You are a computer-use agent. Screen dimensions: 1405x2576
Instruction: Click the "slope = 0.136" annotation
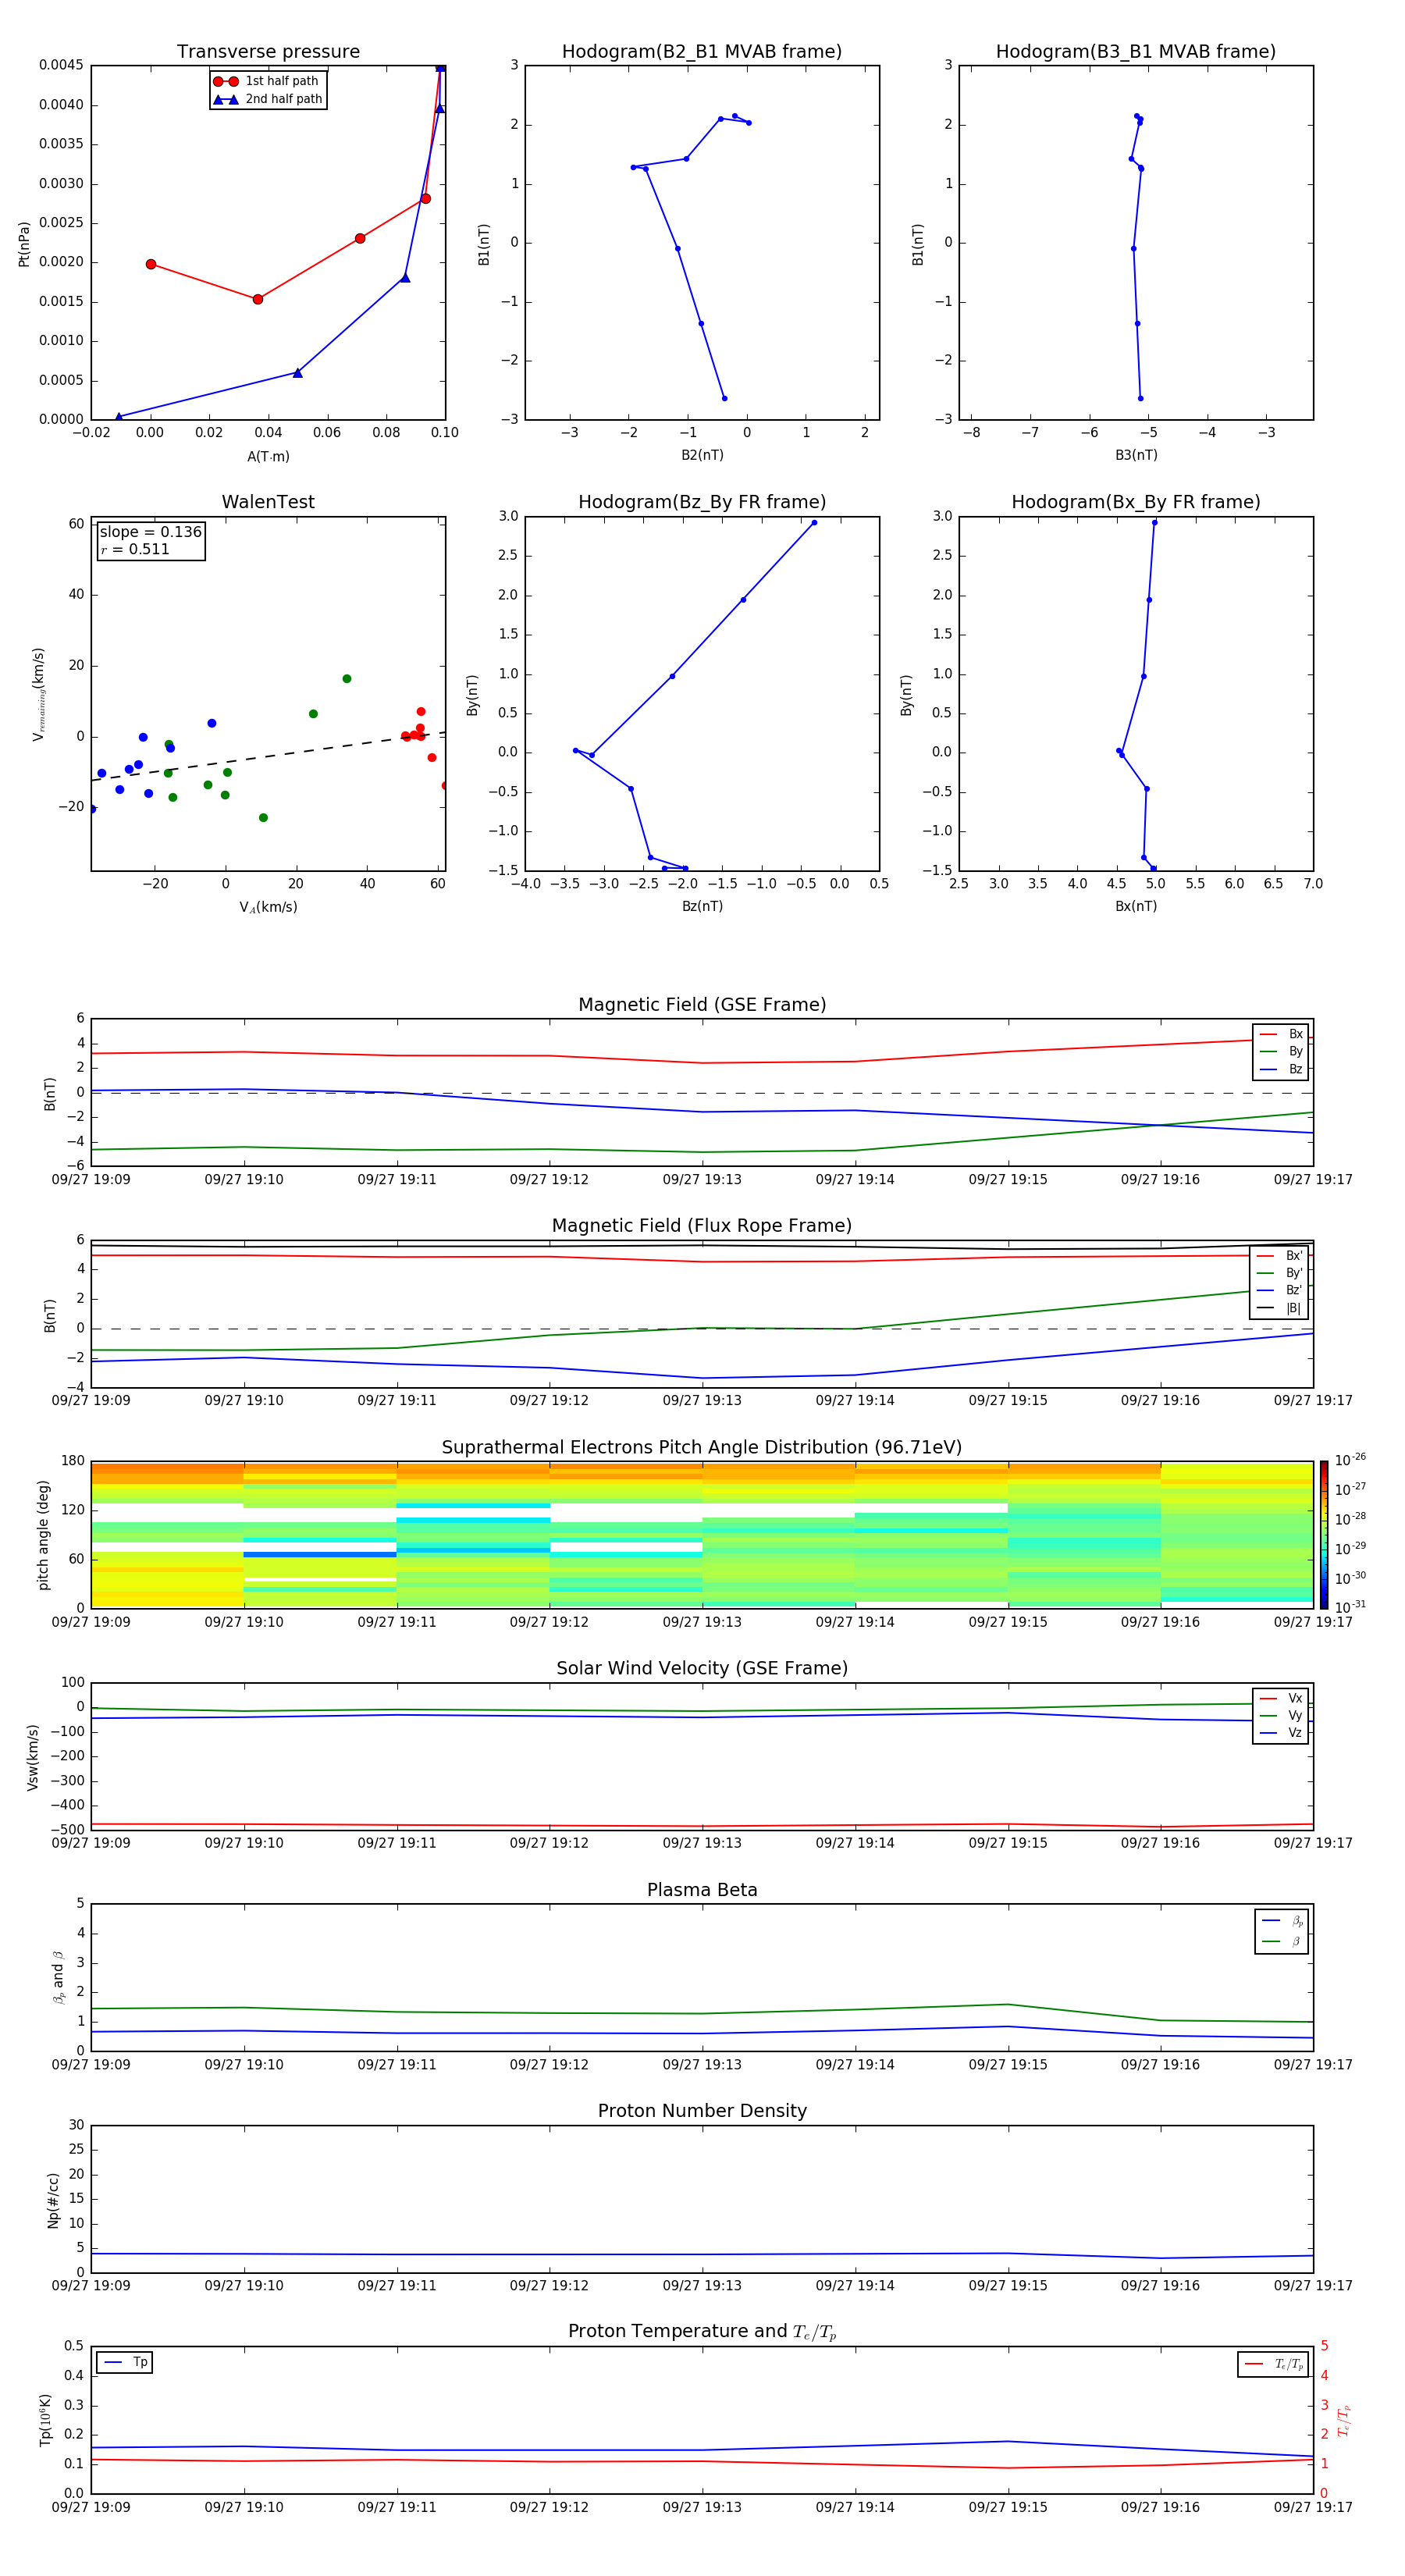(x=151, y=532)
